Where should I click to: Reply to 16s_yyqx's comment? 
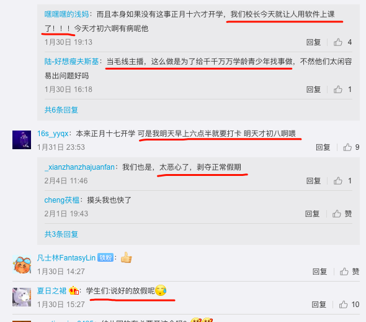pos(323,147)
